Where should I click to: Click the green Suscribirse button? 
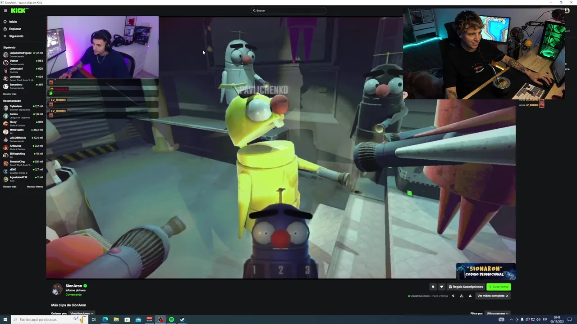pyautogui.click(x=498, y=287)
